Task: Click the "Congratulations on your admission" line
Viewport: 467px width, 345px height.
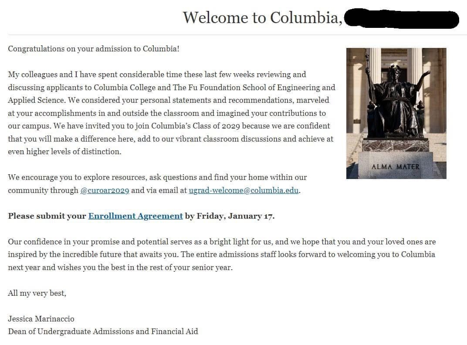Action: [x=94, y=49]
